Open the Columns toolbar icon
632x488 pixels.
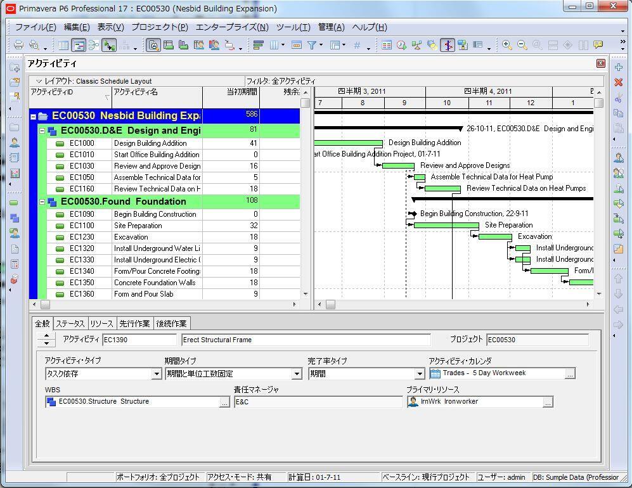coord(274,45)
